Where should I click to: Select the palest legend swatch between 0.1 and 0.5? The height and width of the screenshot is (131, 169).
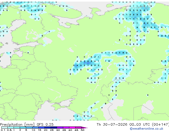tap(5, 128)
